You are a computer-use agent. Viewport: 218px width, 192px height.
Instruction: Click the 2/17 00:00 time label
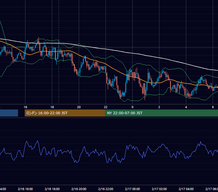tap(132, 189)
